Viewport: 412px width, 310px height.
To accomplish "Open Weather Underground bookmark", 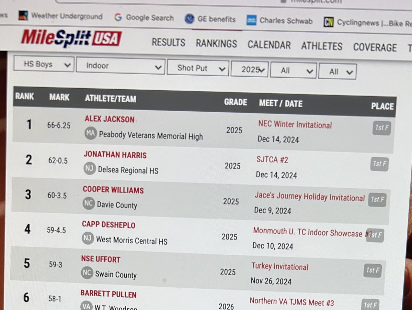I will pyautogui.click(x=61, y=16).
